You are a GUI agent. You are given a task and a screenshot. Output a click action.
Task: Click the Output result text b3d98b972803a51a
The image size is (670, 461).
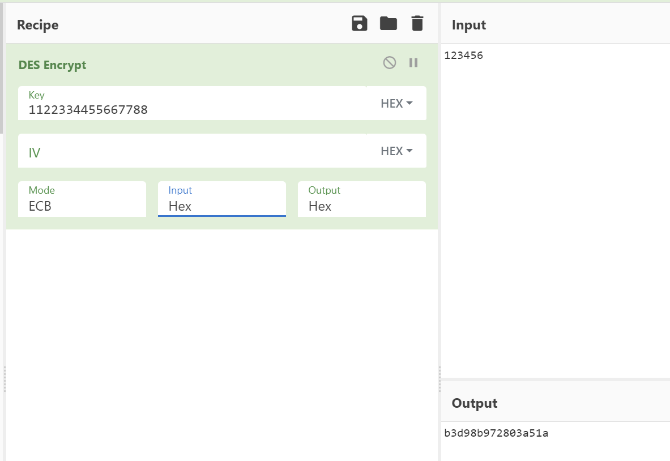496,434
